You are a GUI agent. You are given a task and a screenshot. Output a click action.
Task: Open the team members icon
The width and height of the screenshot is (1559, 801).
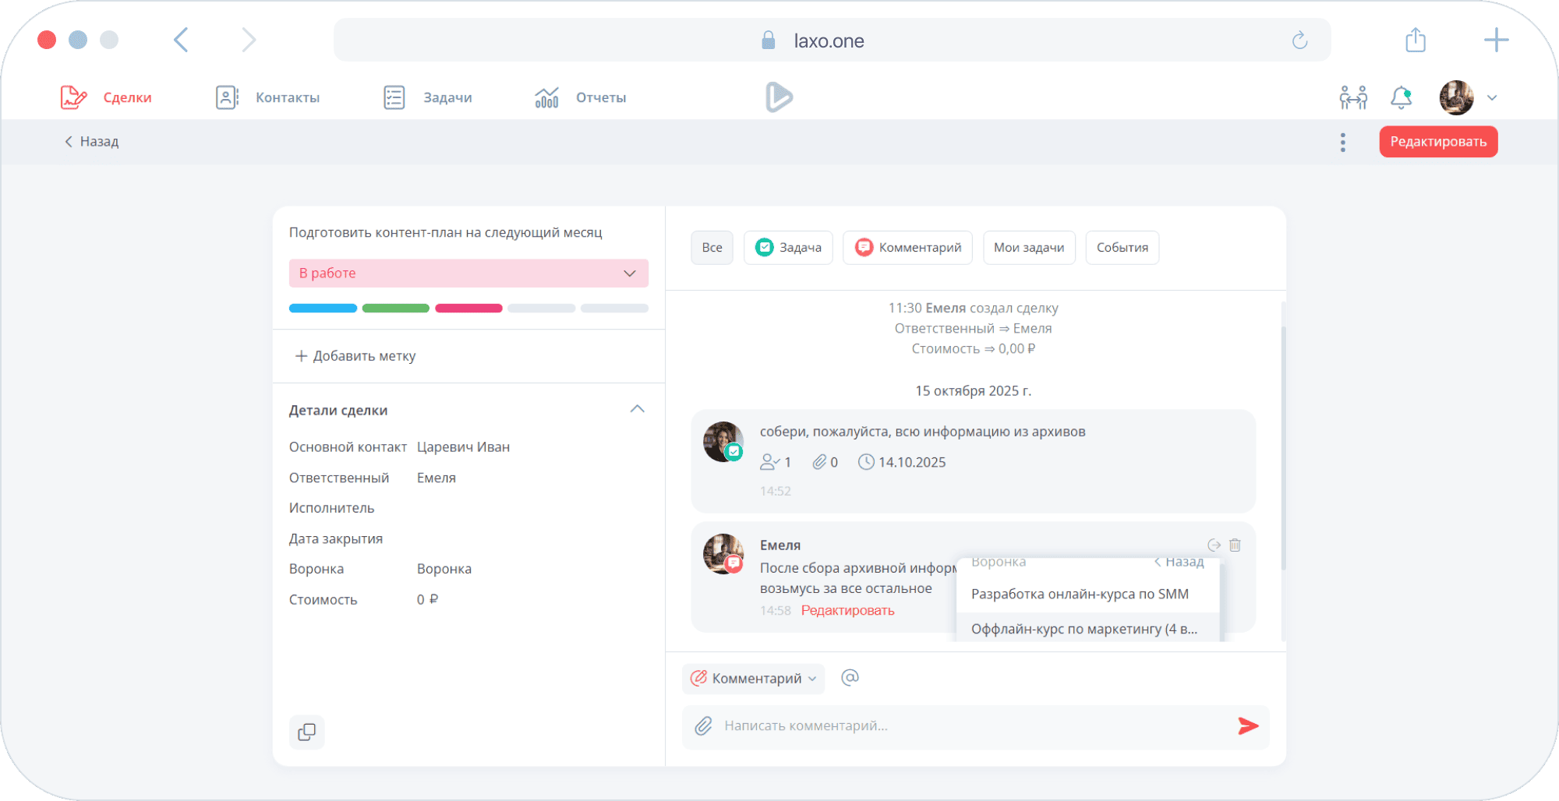1353,97
